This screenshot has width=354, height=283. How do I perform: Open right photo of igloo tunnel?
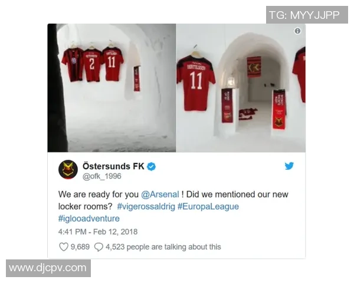241,88
